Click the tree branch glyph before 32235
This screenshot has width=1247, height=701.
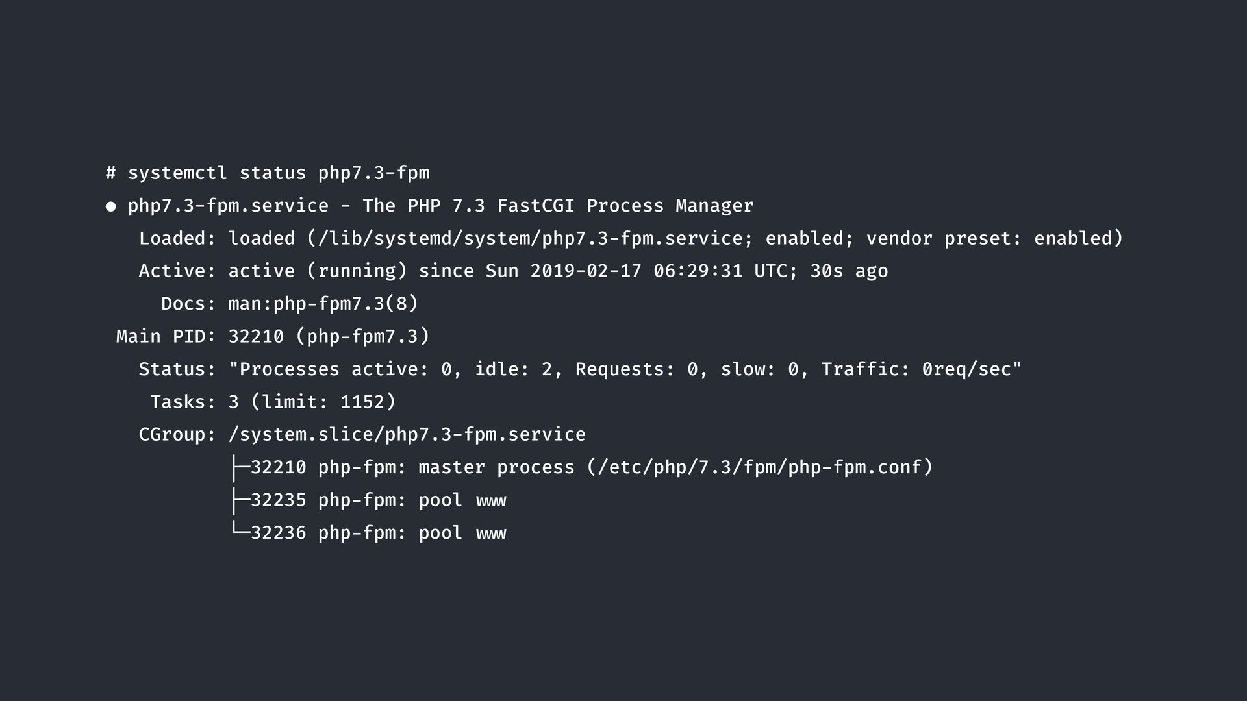(x=240, y=500)
